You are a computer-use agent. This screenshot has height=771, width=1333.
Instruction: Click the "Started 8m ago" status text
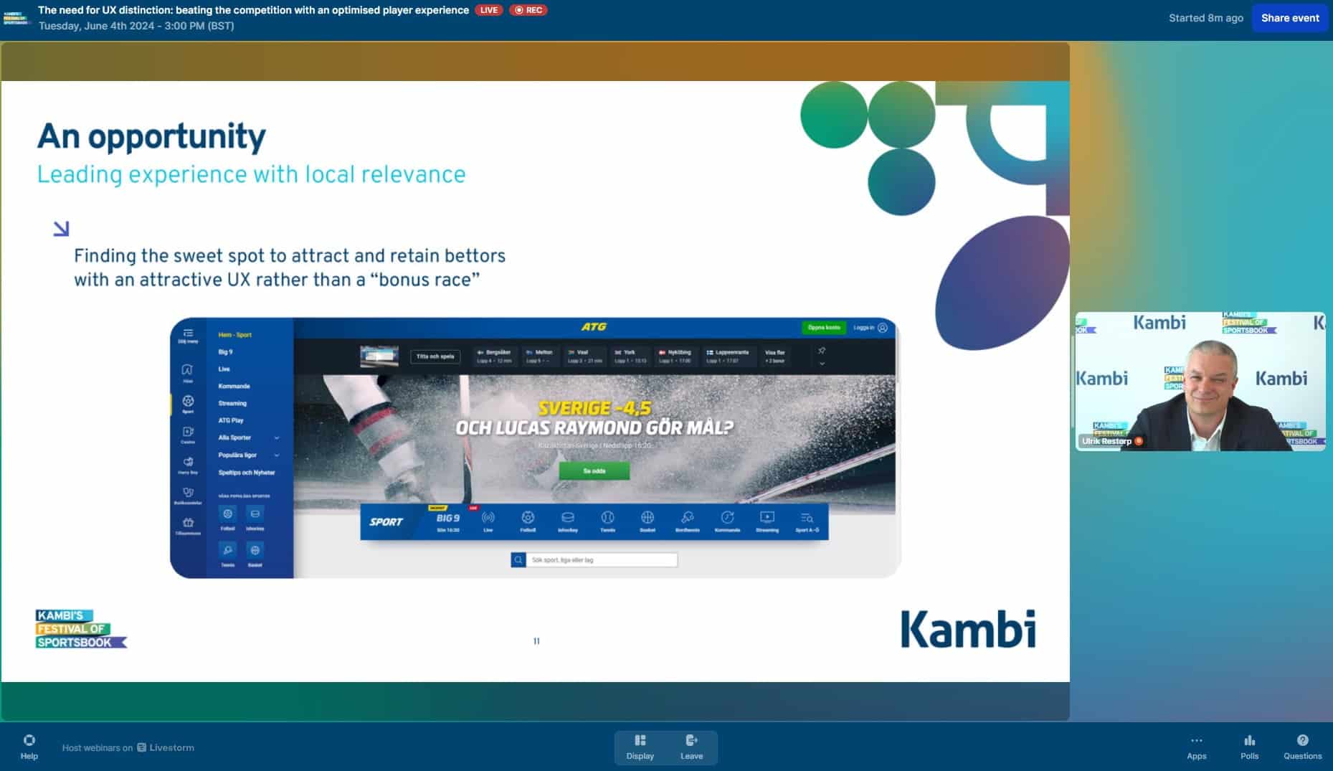point(1205,18)
